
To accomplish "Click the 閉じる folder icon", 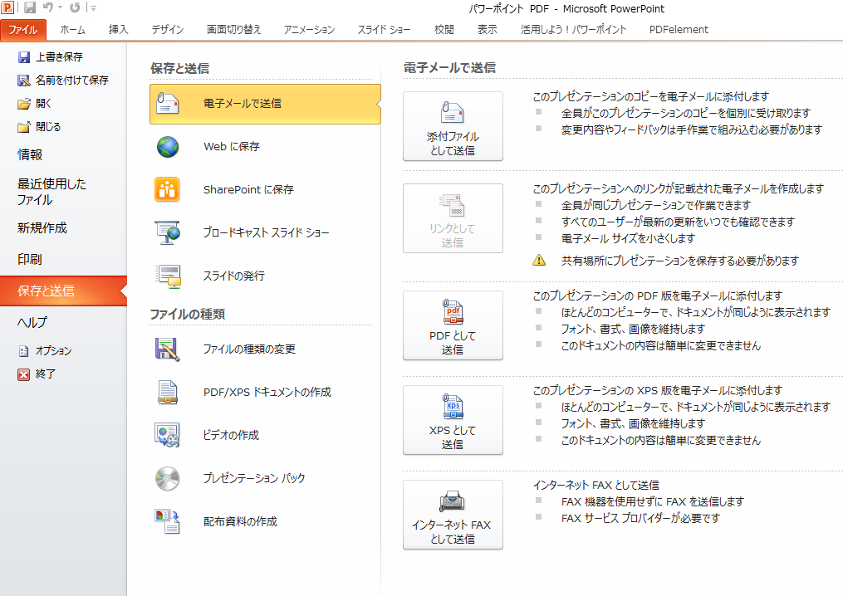I will pyautogui.click(x=23, y=127).
